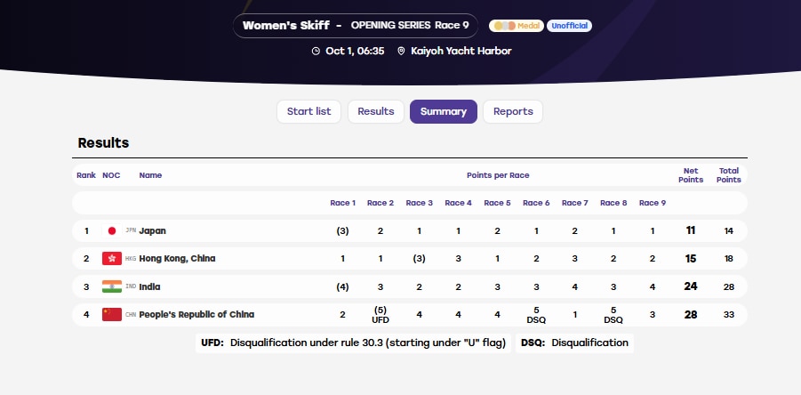Click China's Race 2 (5) UFD cell
Image resolution: width=801 pixels, height=395 pixels.
click(x=380, y=315)
